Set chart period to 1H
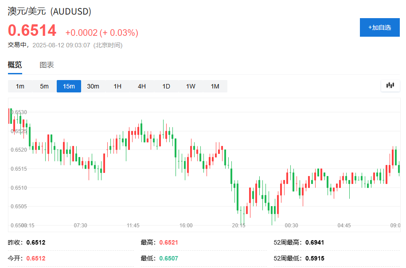This screenshot has height=268, width=406. click(117, 86)
